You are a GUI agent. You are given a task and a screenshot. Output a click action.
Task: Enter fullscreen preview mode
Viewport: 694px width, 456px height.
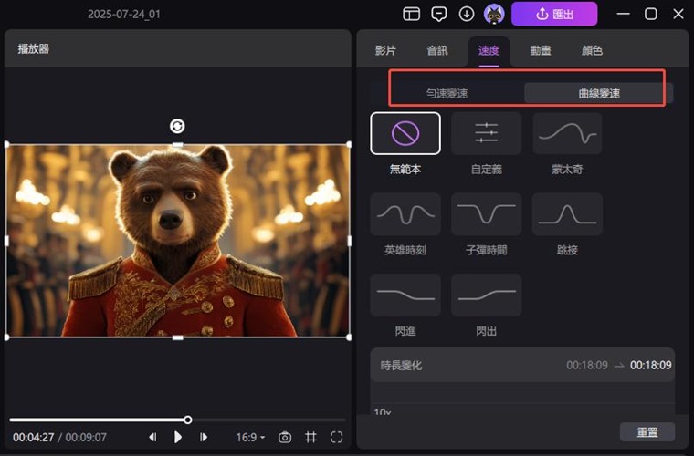[336, 438]
